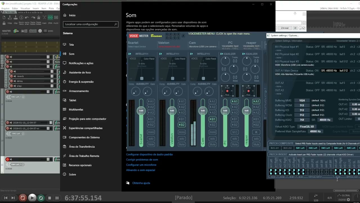This screenshot has width=360, height=203.
Task: Click the REAPER pause button
Action: coord(57,198)
